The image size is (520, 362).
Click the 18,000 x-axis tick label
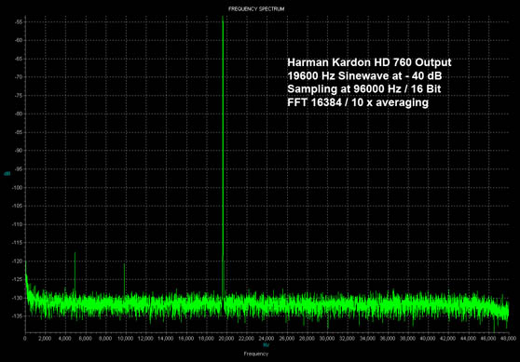pos(206,339)
